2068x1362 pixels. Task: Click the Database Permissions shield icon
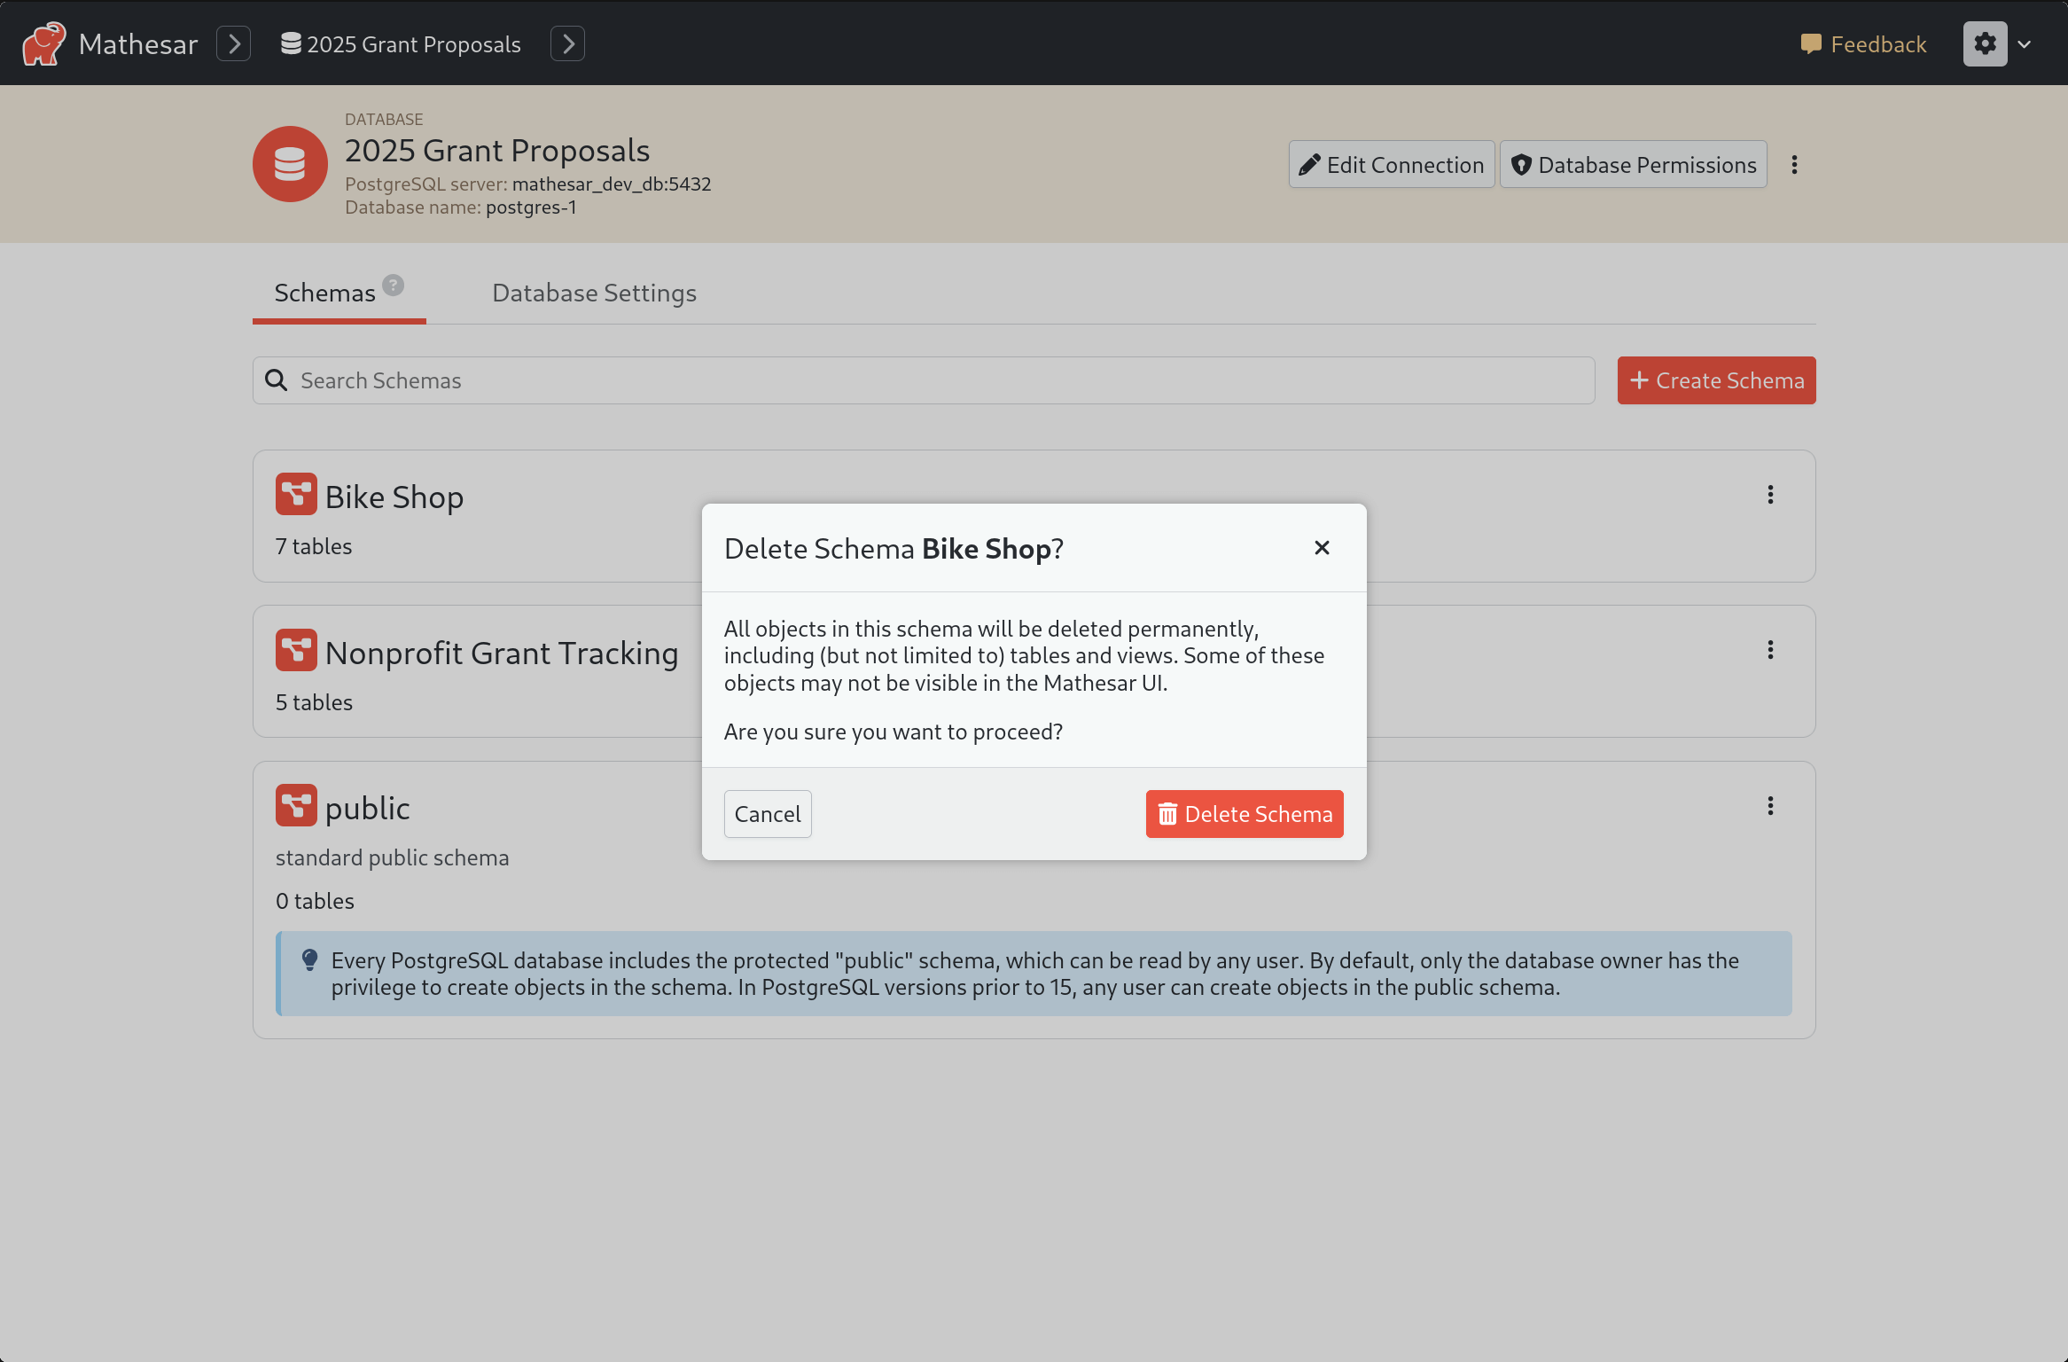pyautogui.click(x=1521, y=164)
